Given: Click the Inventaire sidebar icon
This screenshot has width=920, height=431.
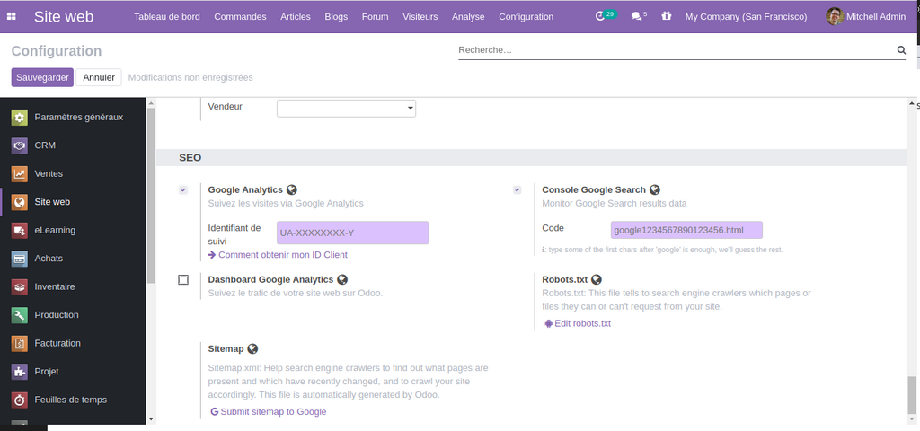Looking at the screenshot, I should (x=20, y=287).
